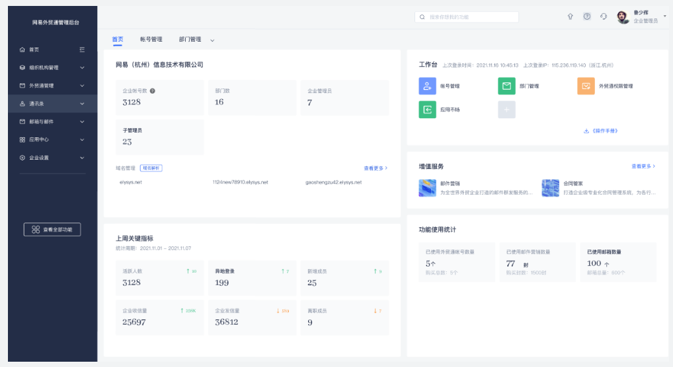The image size is (673, 367).
Task: Click the domain 1124new78910.elysys.net
Action: pos(241,182)
